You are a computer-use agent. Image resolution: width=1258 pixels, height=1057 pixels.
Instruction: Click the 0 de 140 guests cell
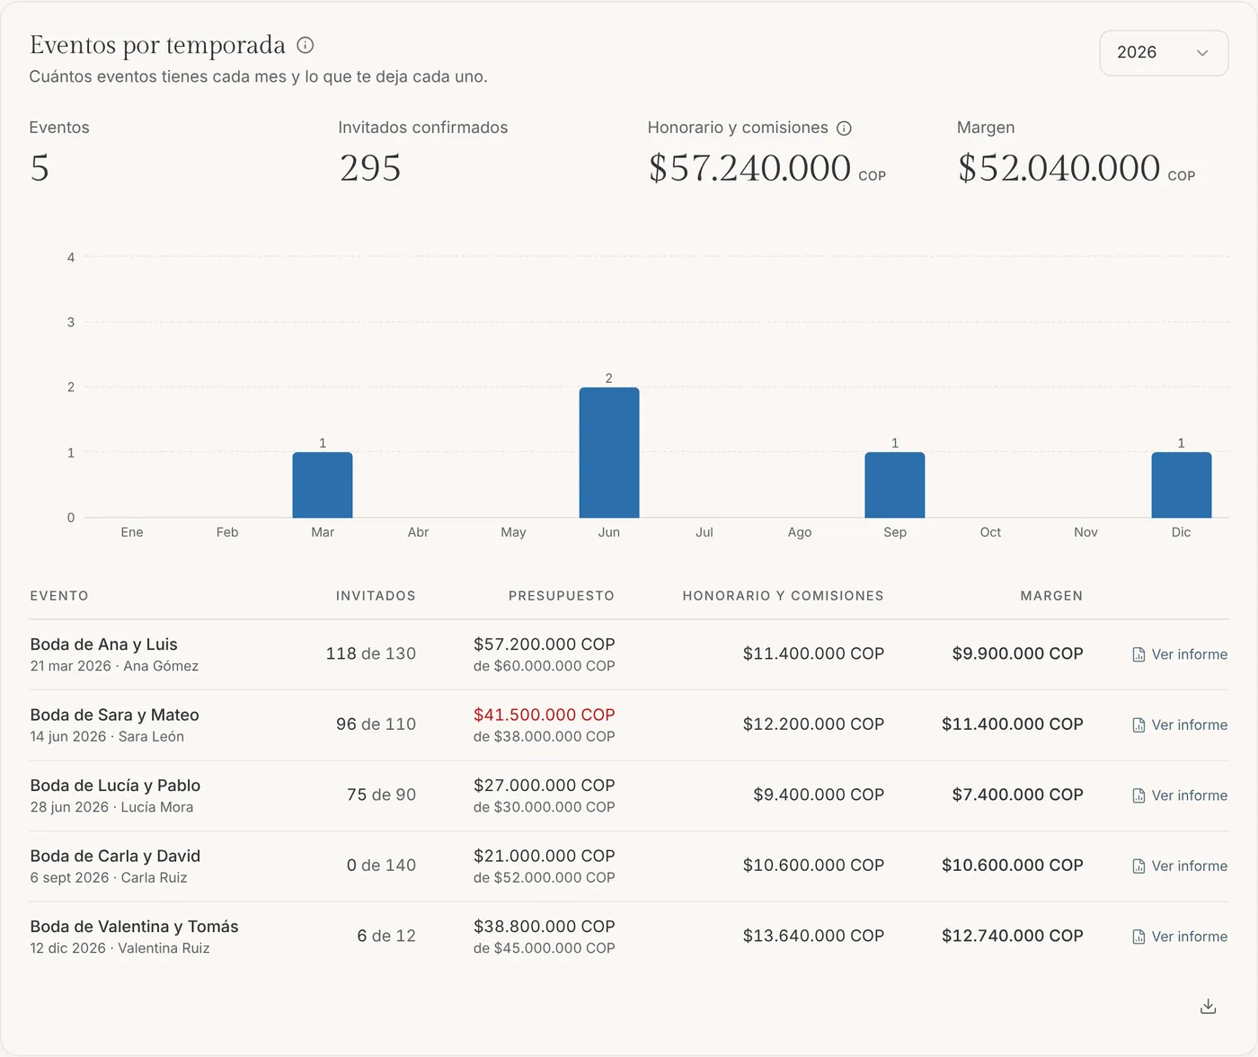tap(382, 866)
